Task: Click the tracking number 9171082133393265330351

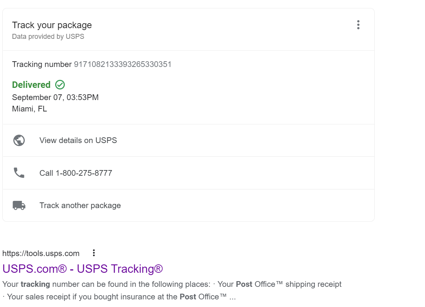Action: point(123,64)
